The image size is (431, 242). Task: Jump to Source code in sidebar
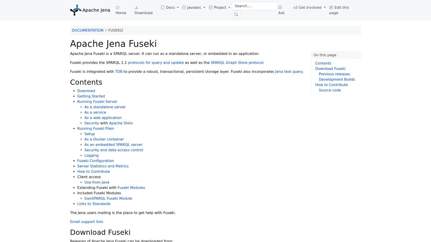pos(330,90)
